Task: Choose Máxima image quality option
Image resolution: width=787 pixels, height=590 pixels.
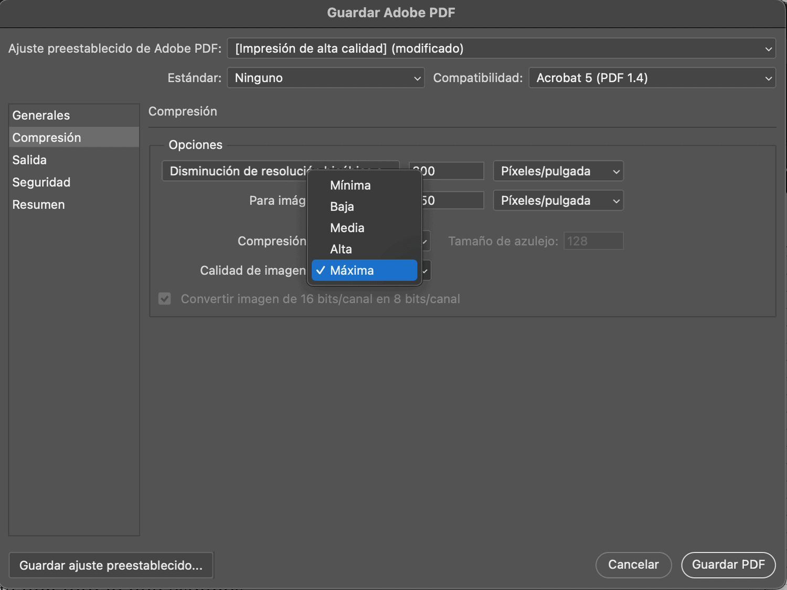Action: tap(364, 270)
